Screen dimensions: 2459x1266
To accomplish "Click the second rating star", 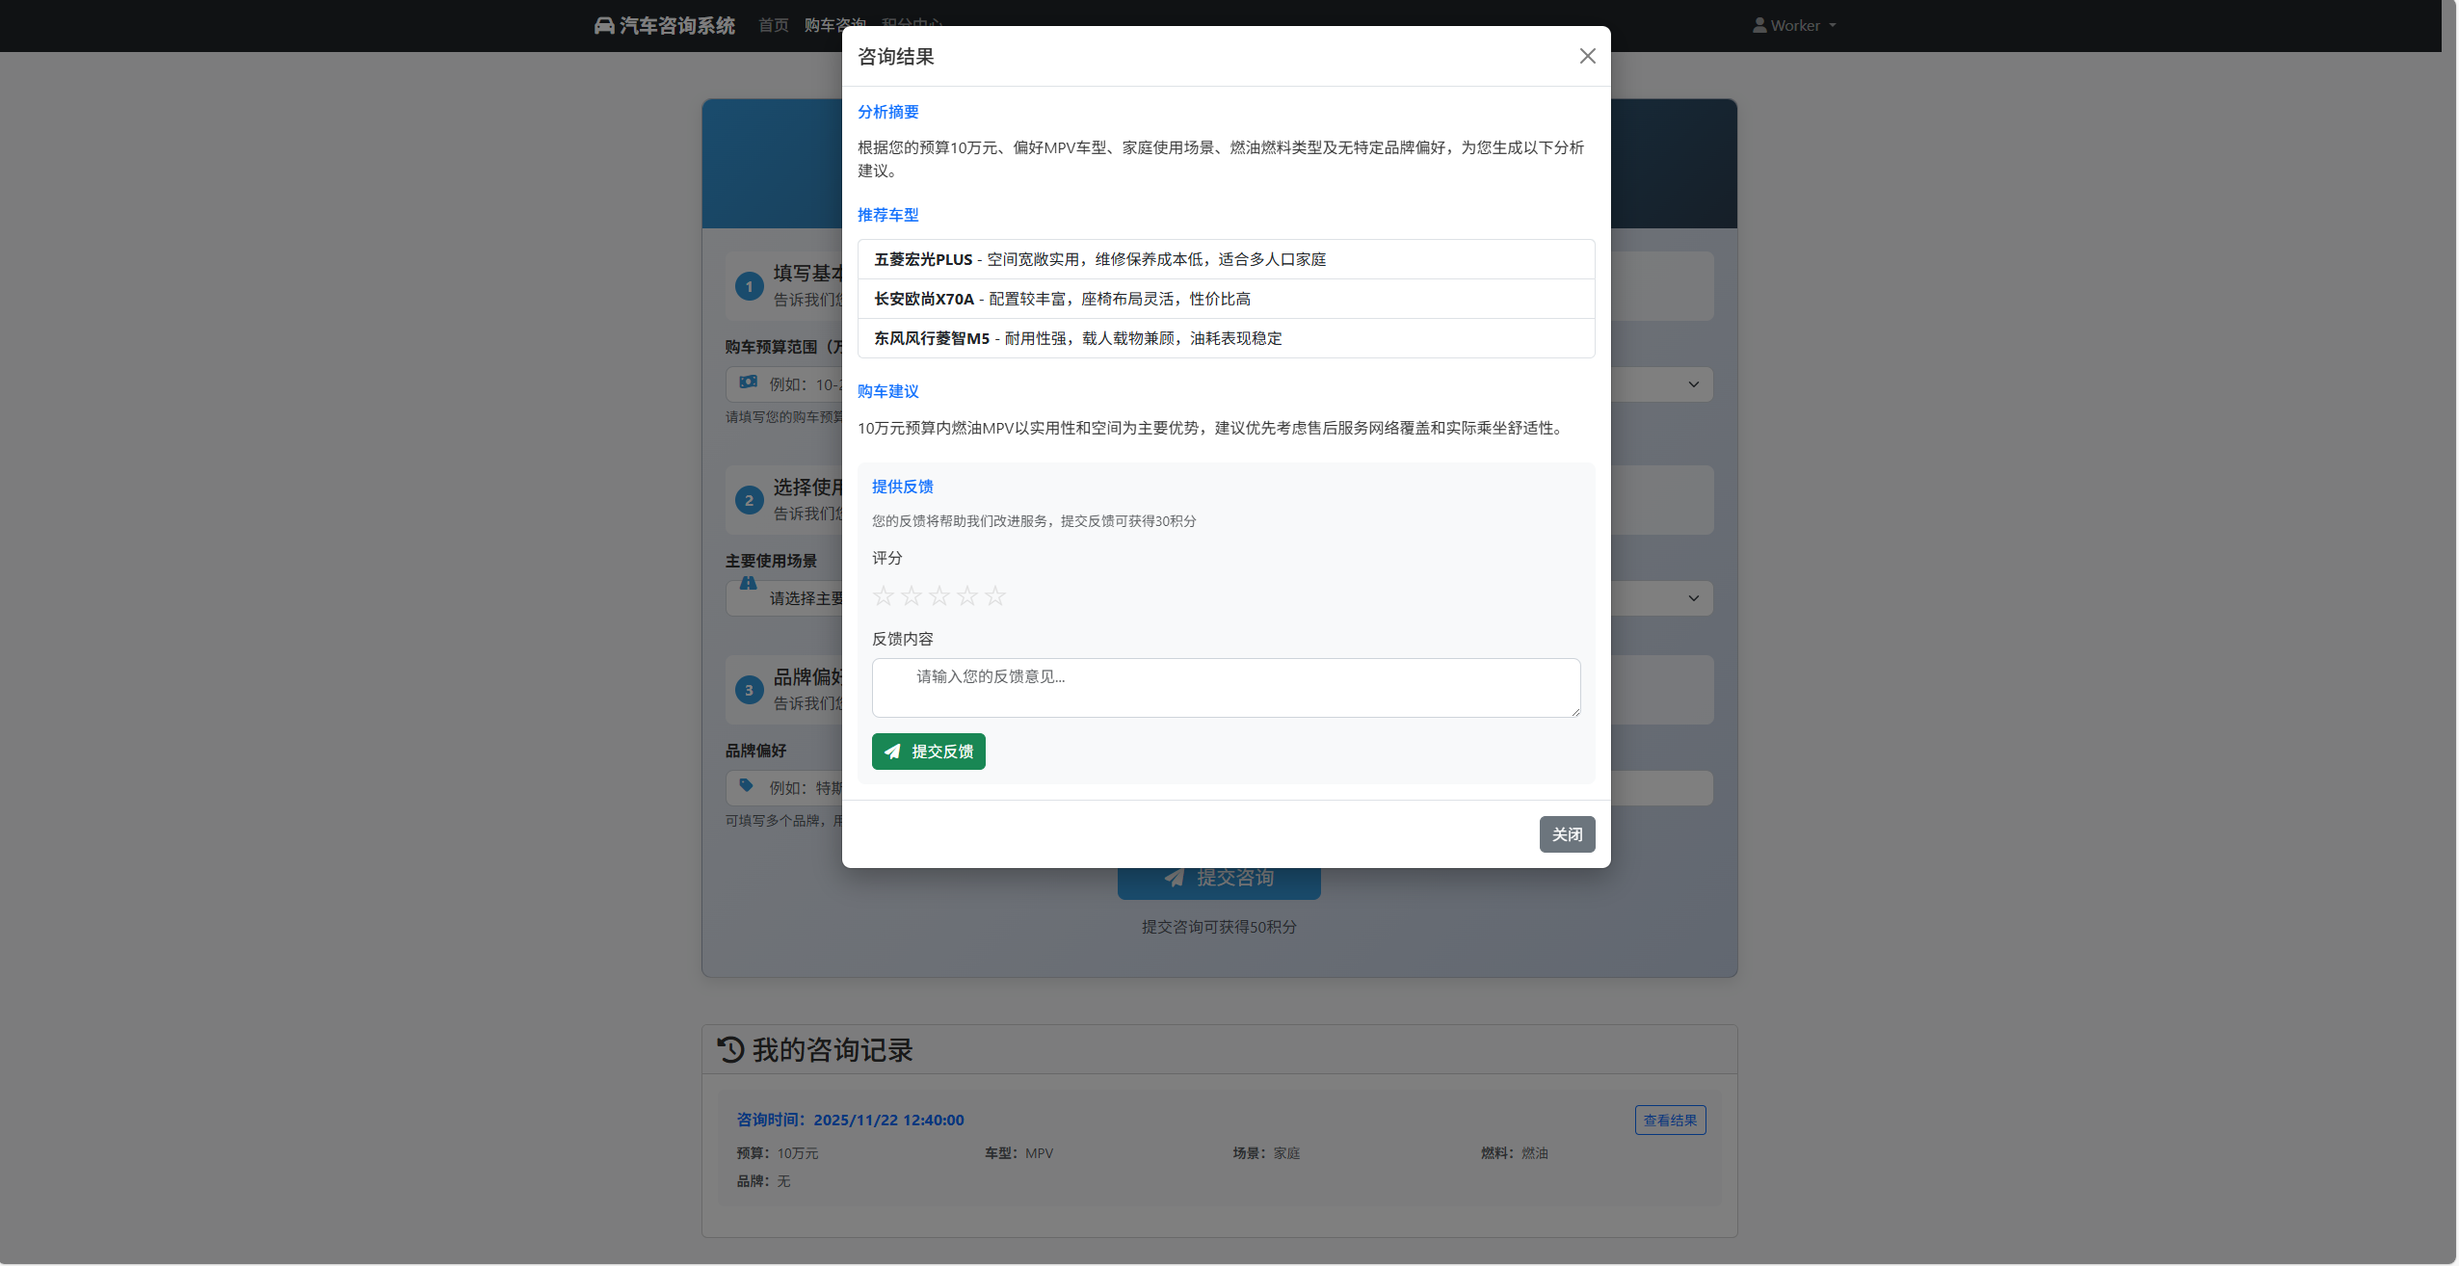I will click(912, 595).
